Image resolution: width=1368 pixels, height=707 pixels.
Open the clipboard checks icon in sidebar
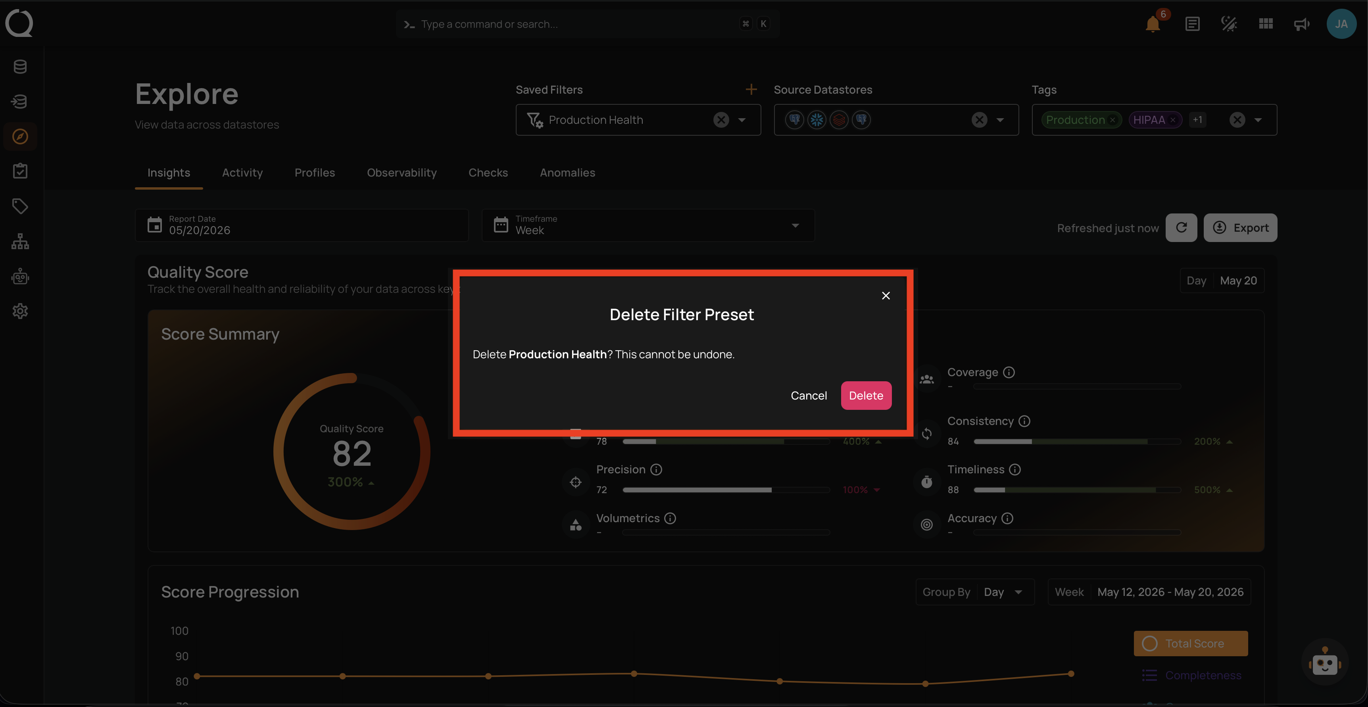(x=20, y=171)
